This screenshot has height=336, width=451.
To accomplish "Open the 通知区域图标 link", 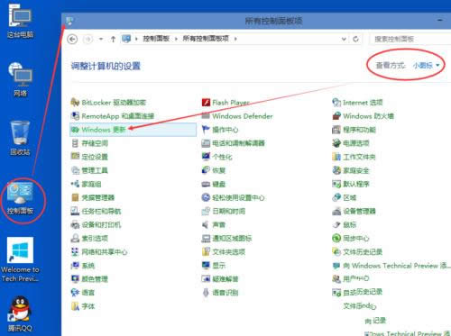I will point(232,238).
